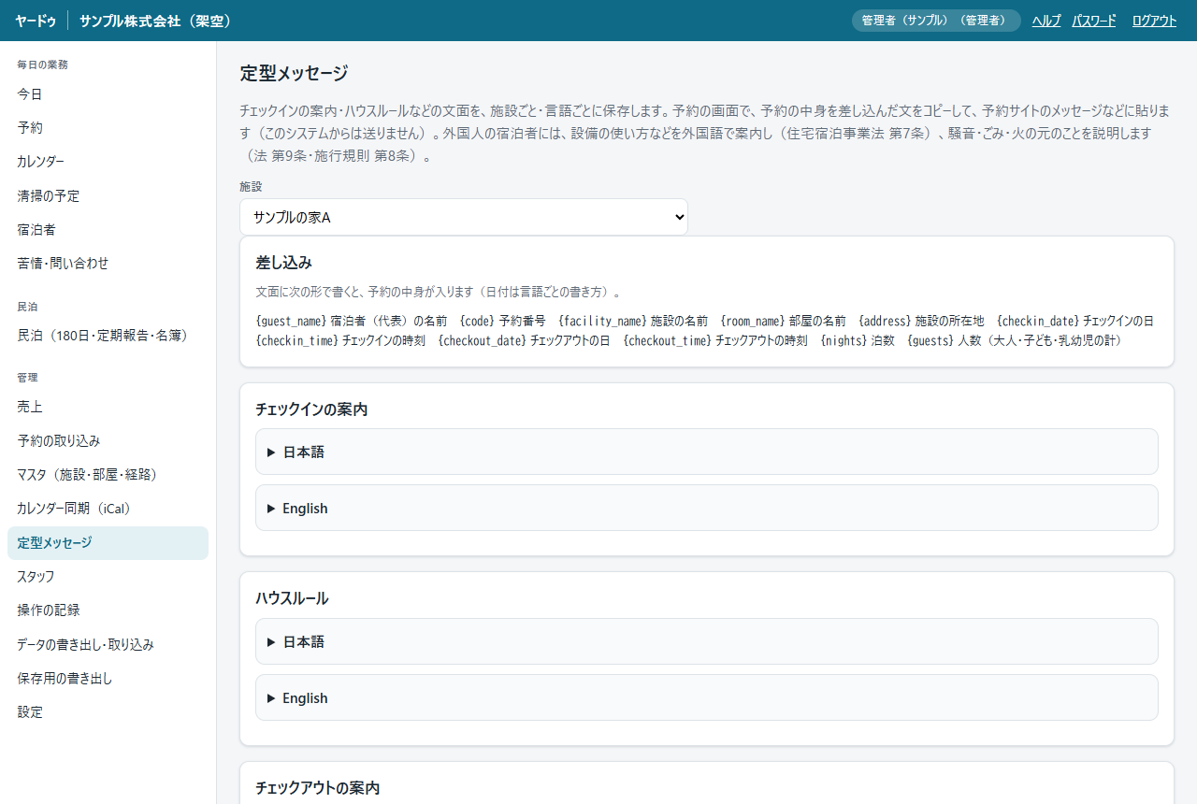Select 清掃の予定 in sidebar

tap(108, 196)
